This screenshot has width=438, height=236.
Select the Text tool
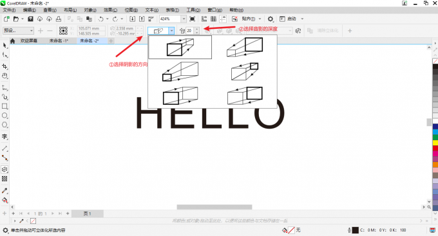point(5,137)
